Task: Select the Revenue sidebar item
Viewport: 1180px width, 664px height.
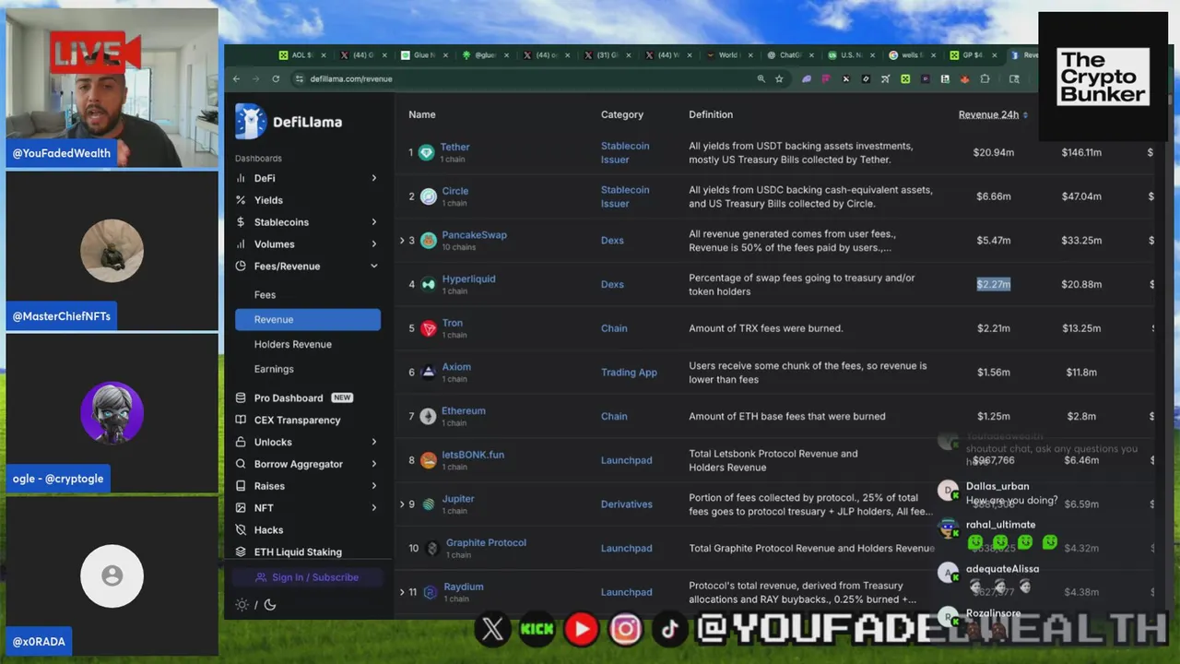Action: pos(308,319)
